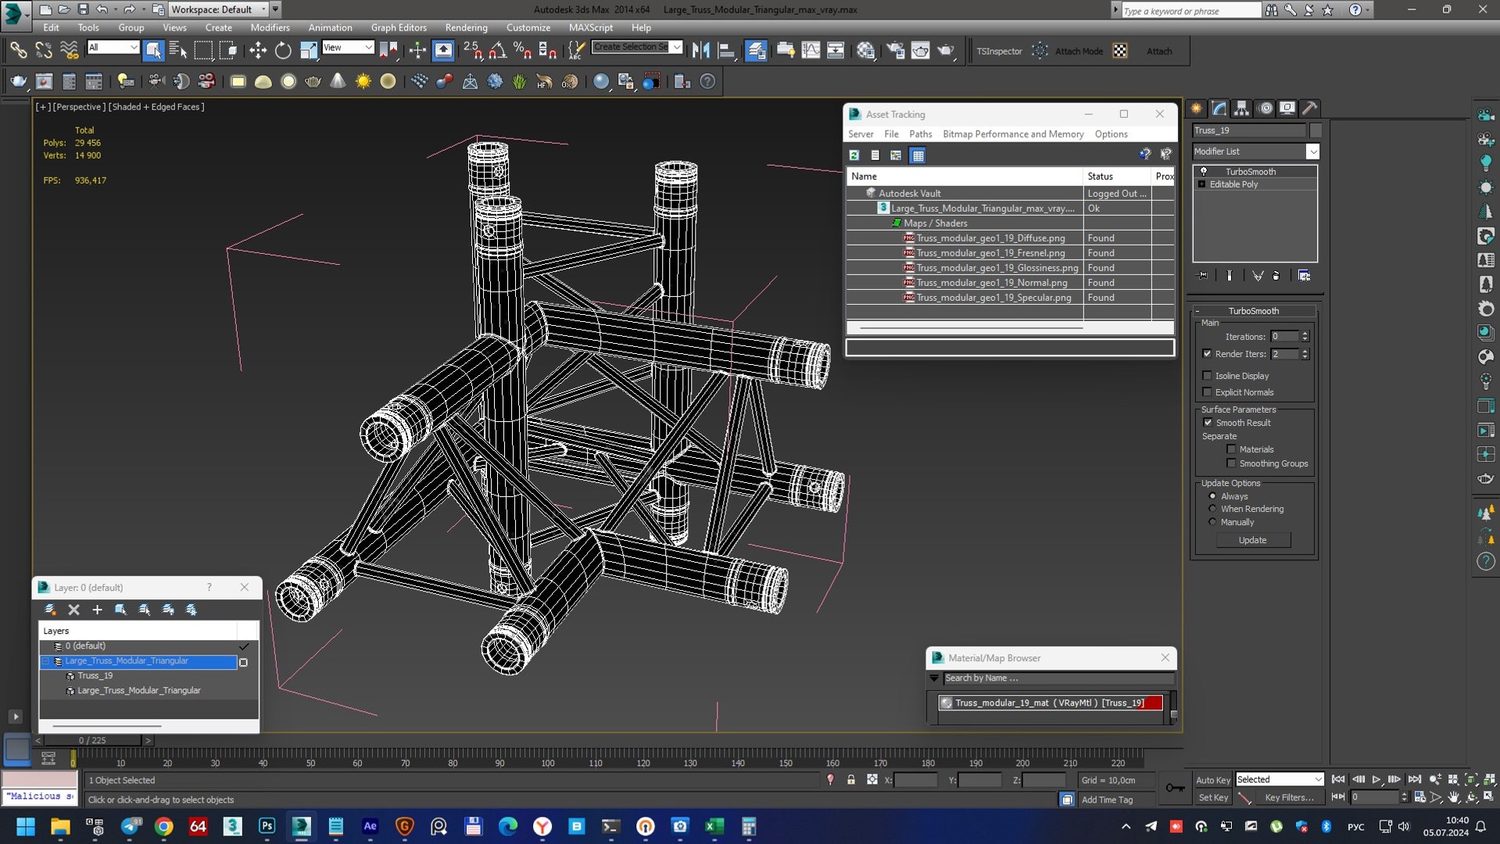
Task: Open the key filter Selected dropdown
Action: [1279, 779]
